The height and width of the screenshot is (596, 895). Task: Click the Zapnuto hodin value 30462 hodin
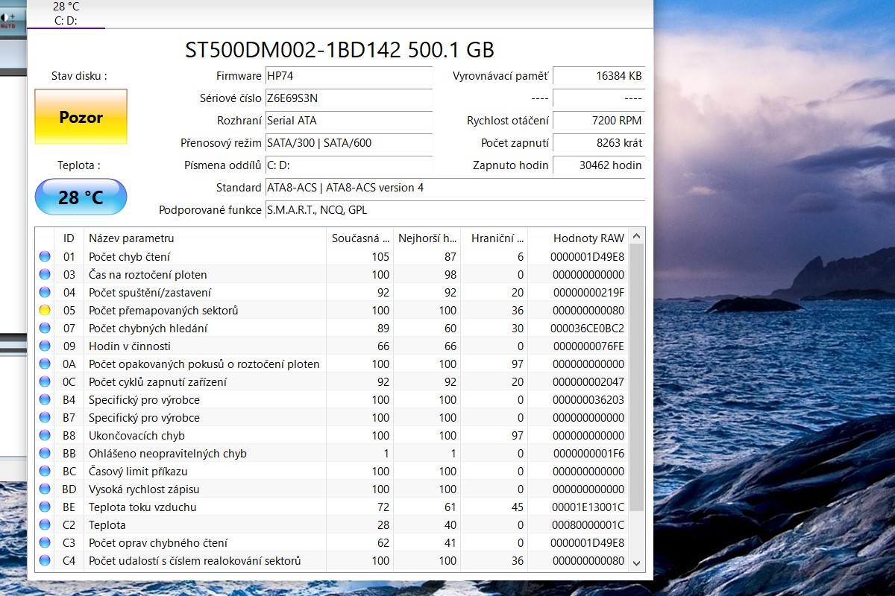(x=599, y=165)
